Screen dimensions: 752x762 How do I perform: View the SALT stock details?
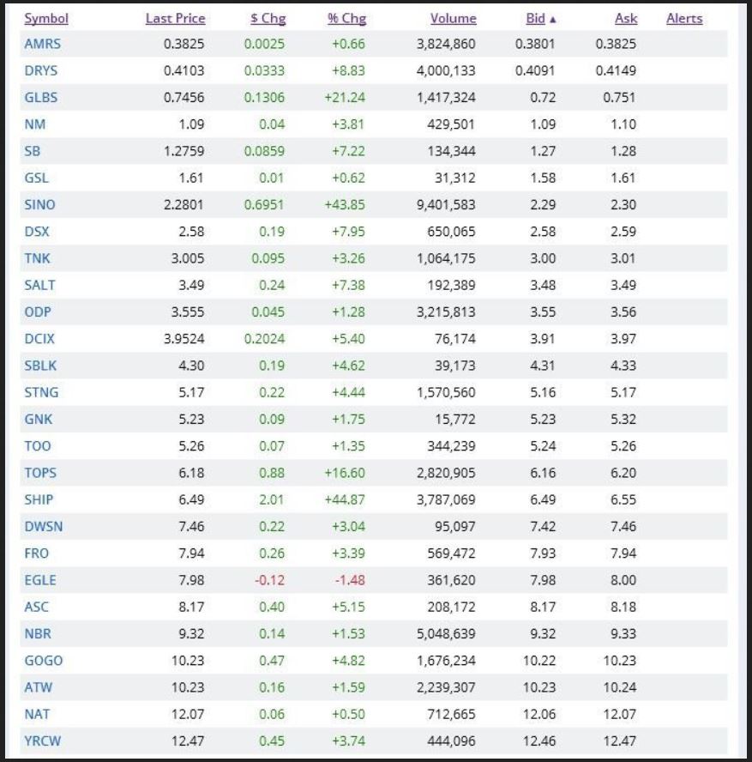coord(39,285)
